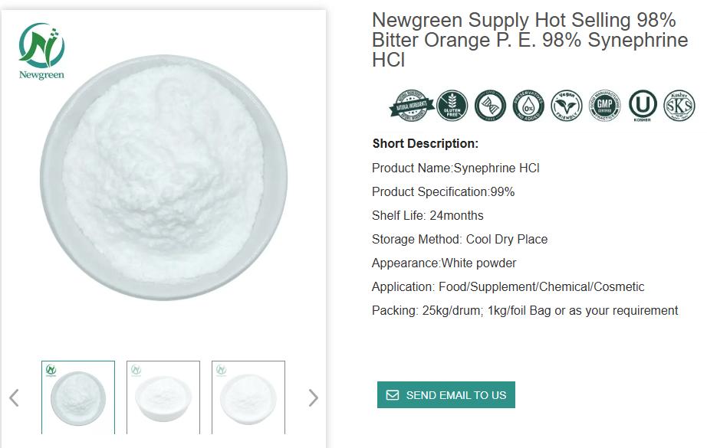Click the Newgreen logo on the product image
The height and width of the screenshot is (448, 707).
pos(41,51)
